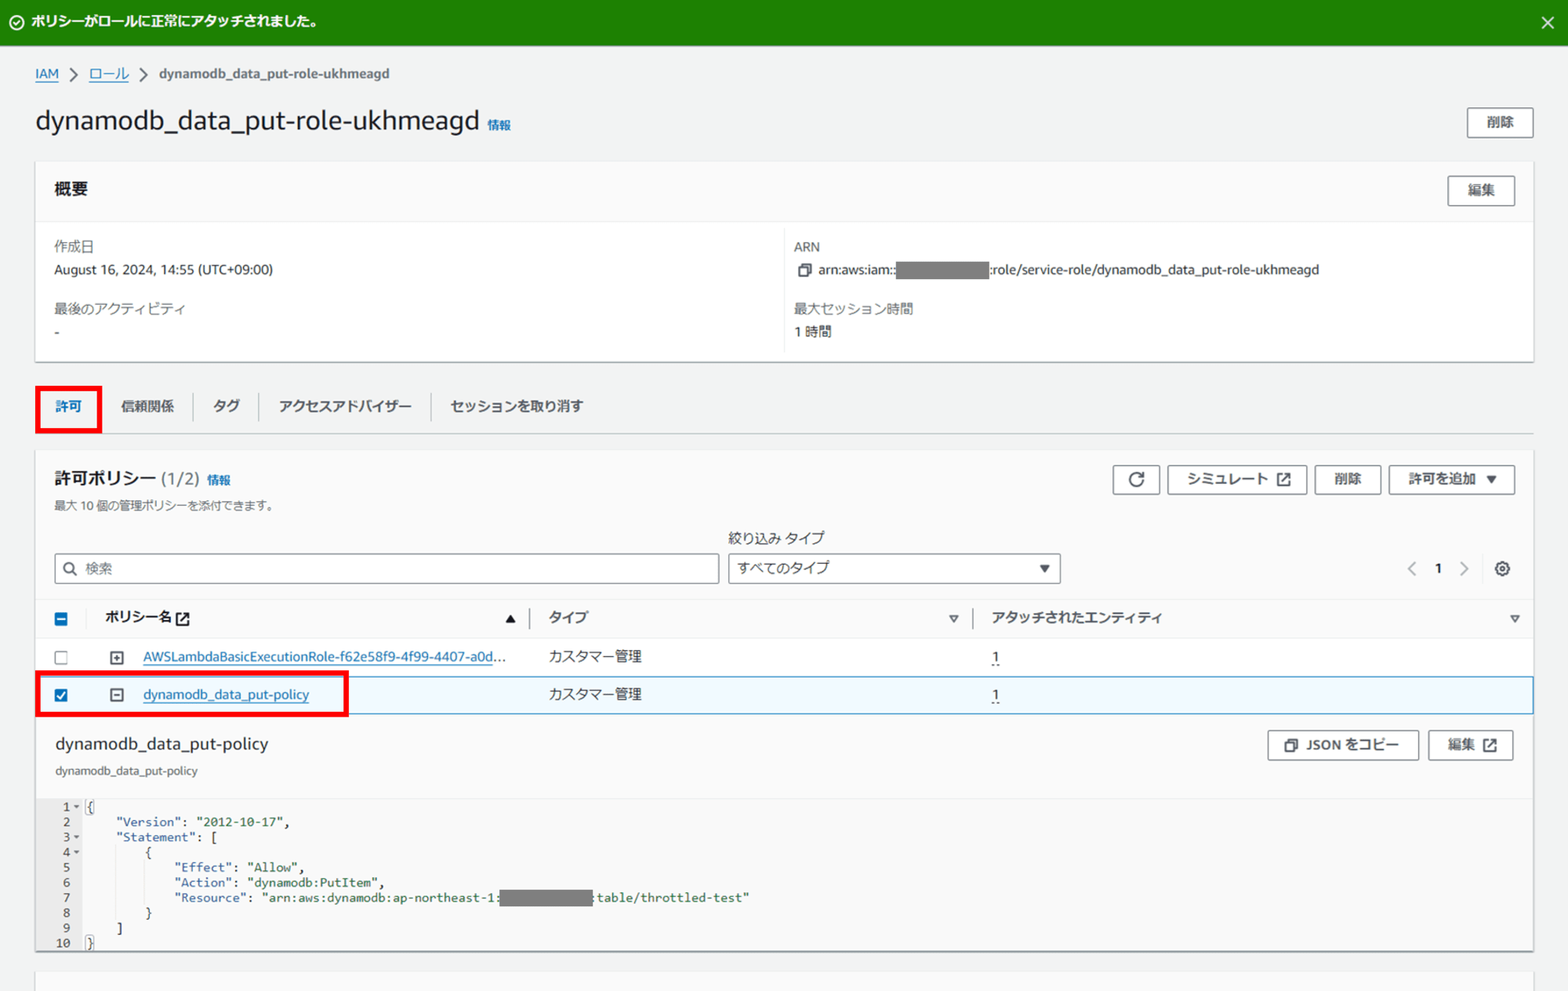Image resolution: width=1568 pixels, height=991 pixels.
Task: Refresh the permissions policy list
Action: click(x=1135, y=479)
